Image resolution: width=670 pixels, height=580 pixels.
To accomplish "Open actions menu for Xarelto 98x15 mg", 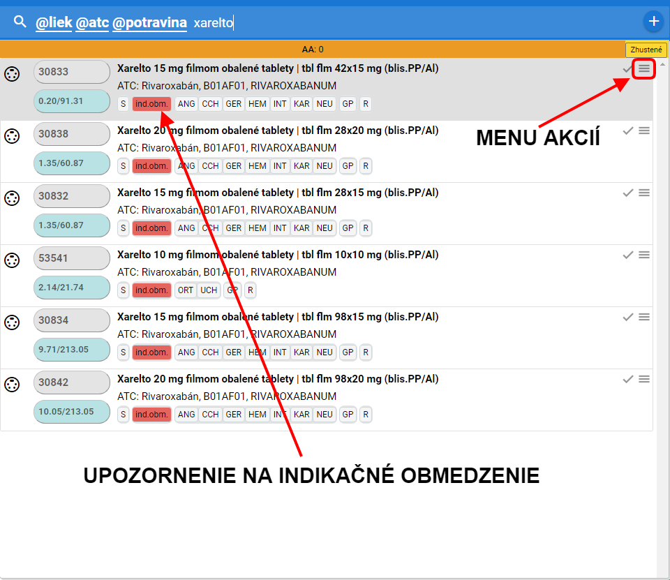I will [x=644, y=317].
